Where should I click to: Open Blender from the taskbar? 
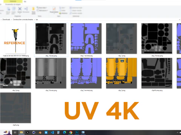pos(40,132)
